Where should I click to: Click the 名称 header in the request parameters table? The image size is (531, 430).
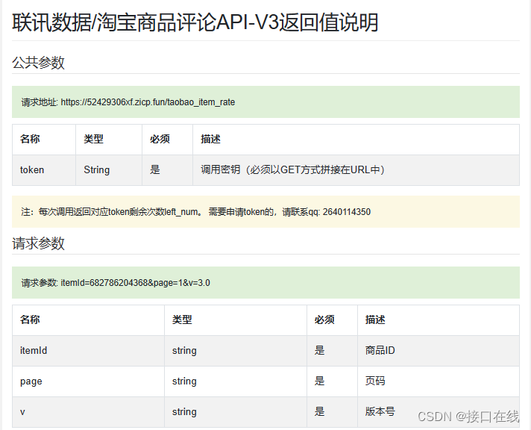88,320
